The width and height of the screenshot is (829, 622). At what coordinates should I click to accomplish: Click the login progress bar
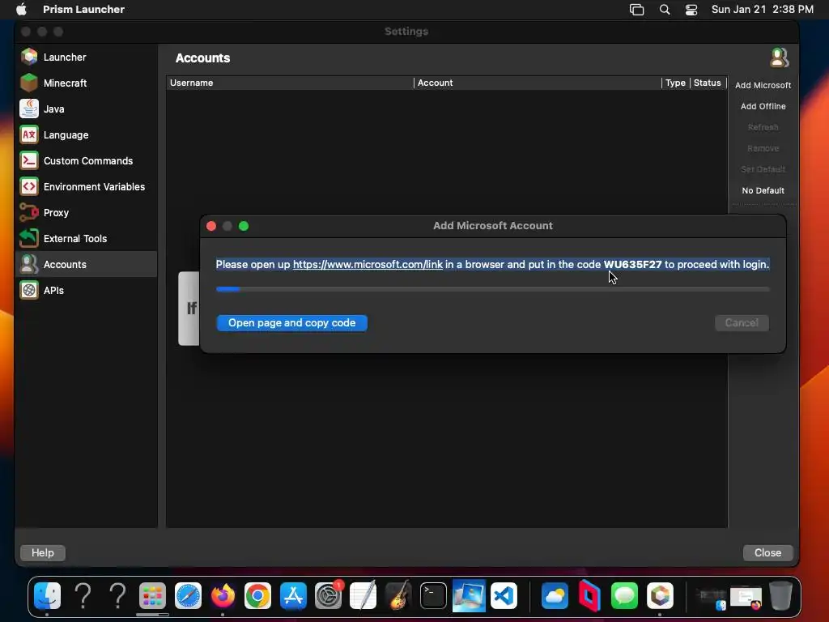tap(493, 289)
